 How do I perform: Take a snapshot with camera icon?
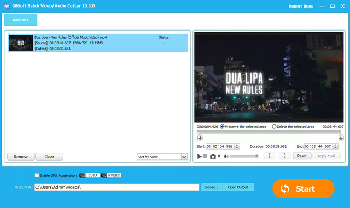(x=213, y=157)
